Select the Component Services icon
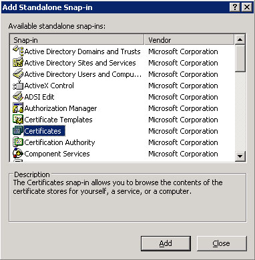This screenshot has height=260, width=255. pyautogui.click(x=18, y=154)
